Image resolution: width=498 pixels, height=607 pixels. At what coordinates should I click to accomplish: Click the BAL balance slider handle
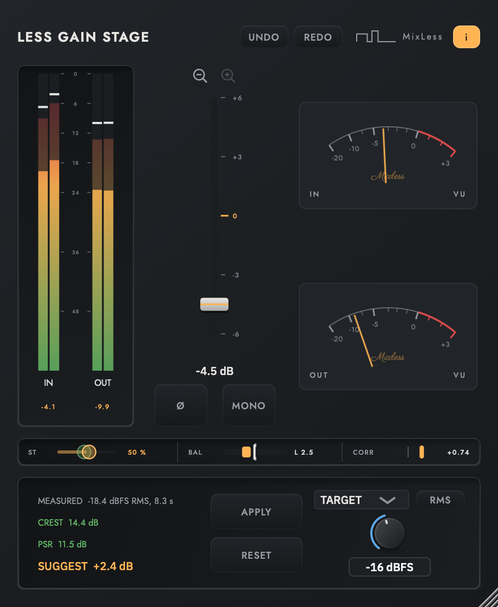tap(246, 452)
